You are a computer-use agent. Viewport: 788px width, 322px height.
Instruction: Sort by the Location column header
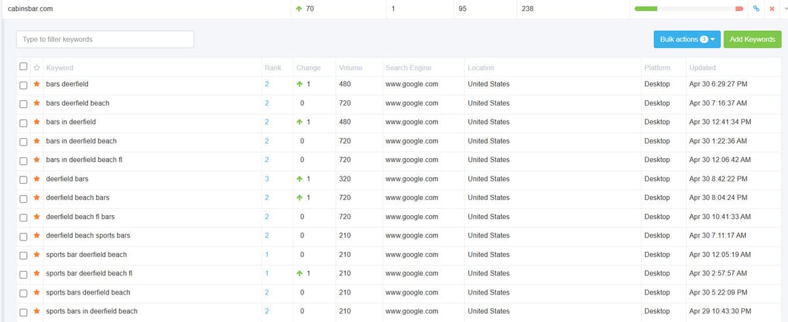point(481,68)
